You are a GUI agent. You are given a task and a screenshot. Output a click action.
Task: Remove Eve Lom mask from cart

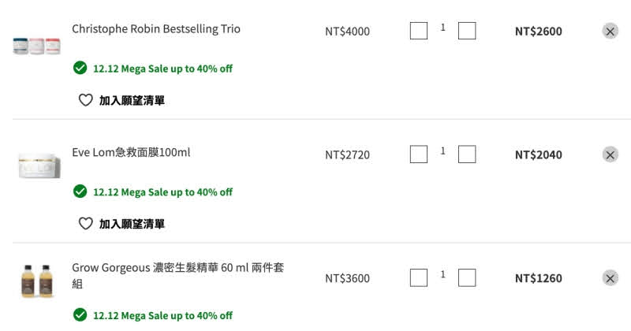[x=610, y=154]
